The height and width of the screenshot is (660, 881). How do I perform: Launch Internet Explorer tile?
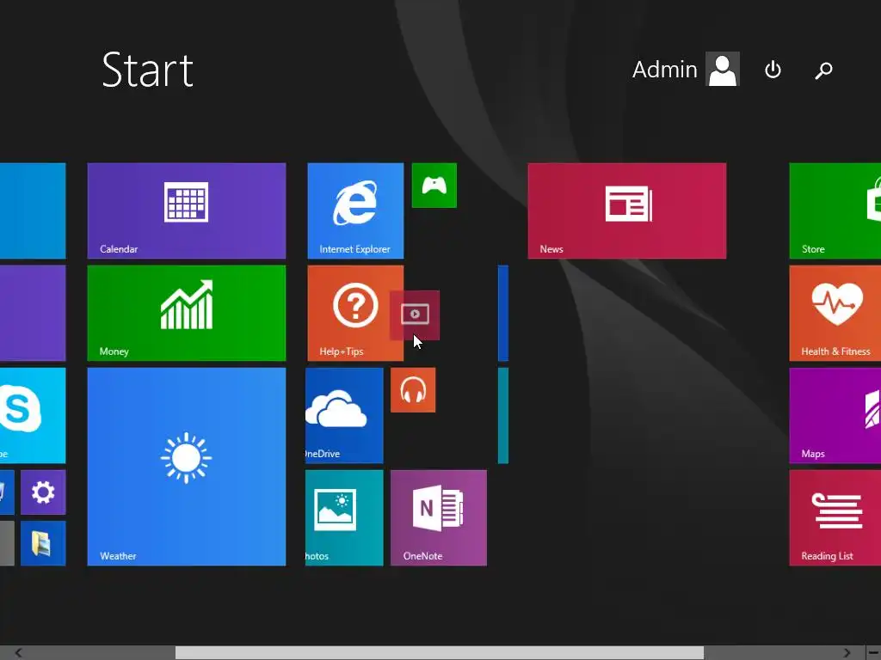[355, 211]
